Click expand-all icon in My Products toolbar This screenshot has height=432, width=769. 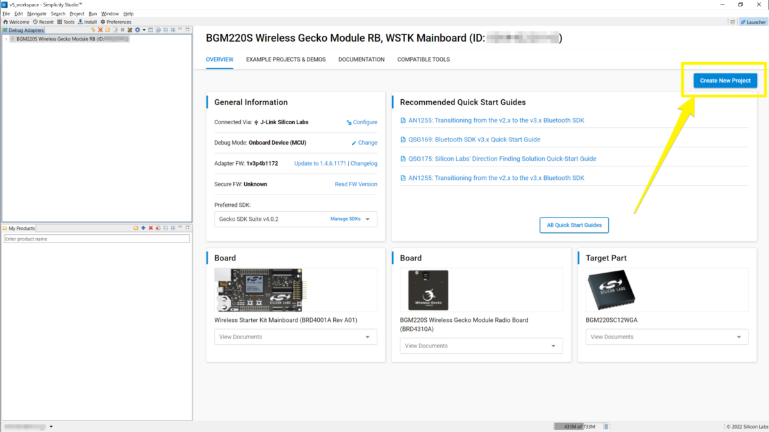[173, 228]
